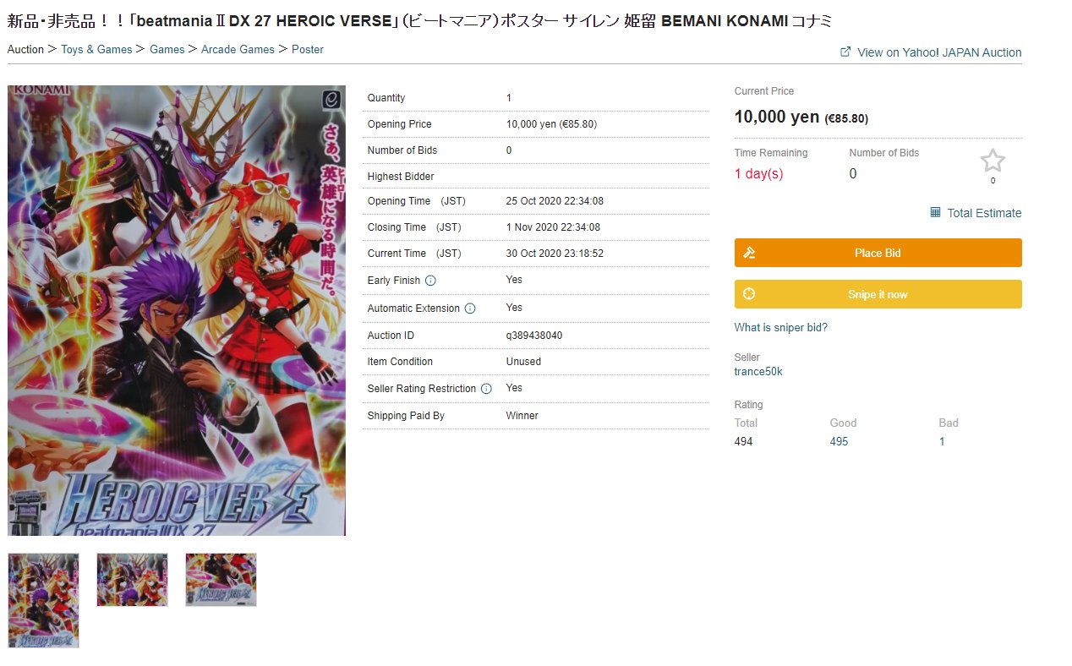This screenshot has width=1072, height=666.
Task: Open the Poster breadcrumb category
Action: click(308, 49)
